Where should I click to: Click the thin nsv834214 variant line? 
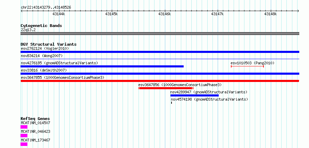(x=160, y=59)
